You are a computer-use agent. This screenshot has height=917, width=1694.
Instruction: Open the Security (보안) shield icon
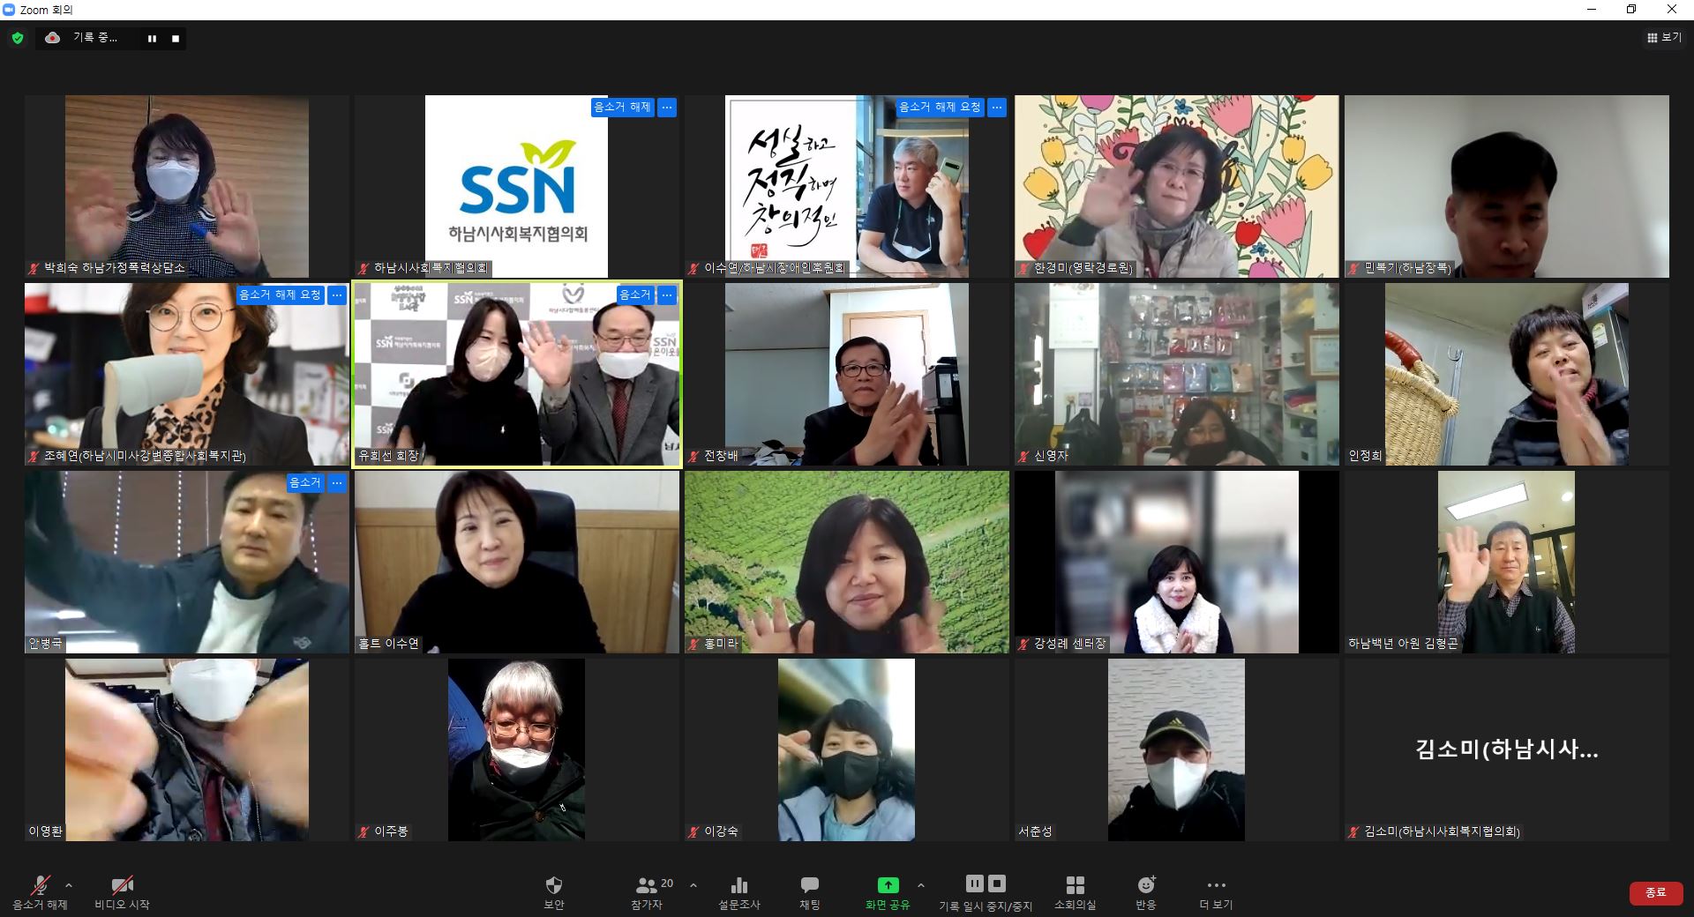[553, 885]
